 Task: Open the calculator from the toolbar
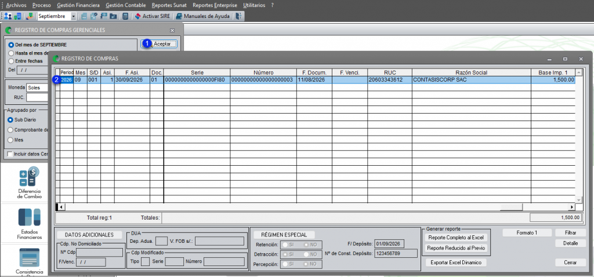125,16
